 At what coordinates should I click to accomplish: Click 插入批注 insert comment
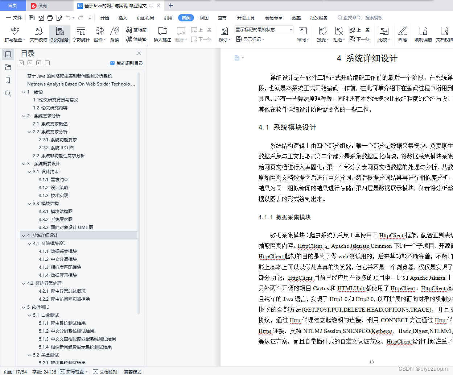coord(162,34)
